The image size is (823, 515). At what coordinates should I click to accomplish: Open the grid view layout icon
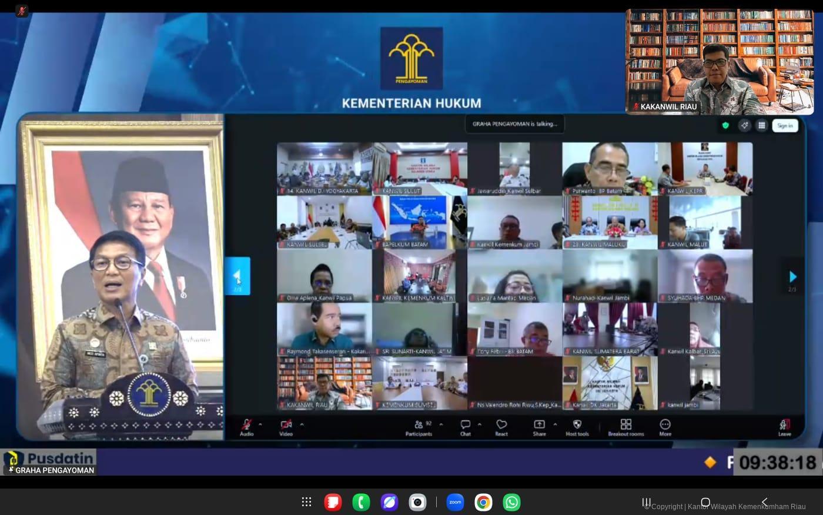761,125
